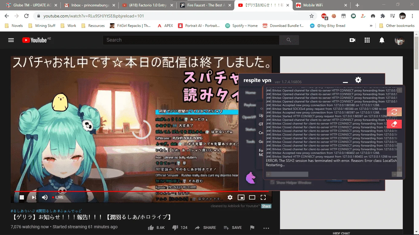Open a new Chrome tab
The width and height of the screenshot is (419, 235).
pyautogui.click(x=357, y=5)
